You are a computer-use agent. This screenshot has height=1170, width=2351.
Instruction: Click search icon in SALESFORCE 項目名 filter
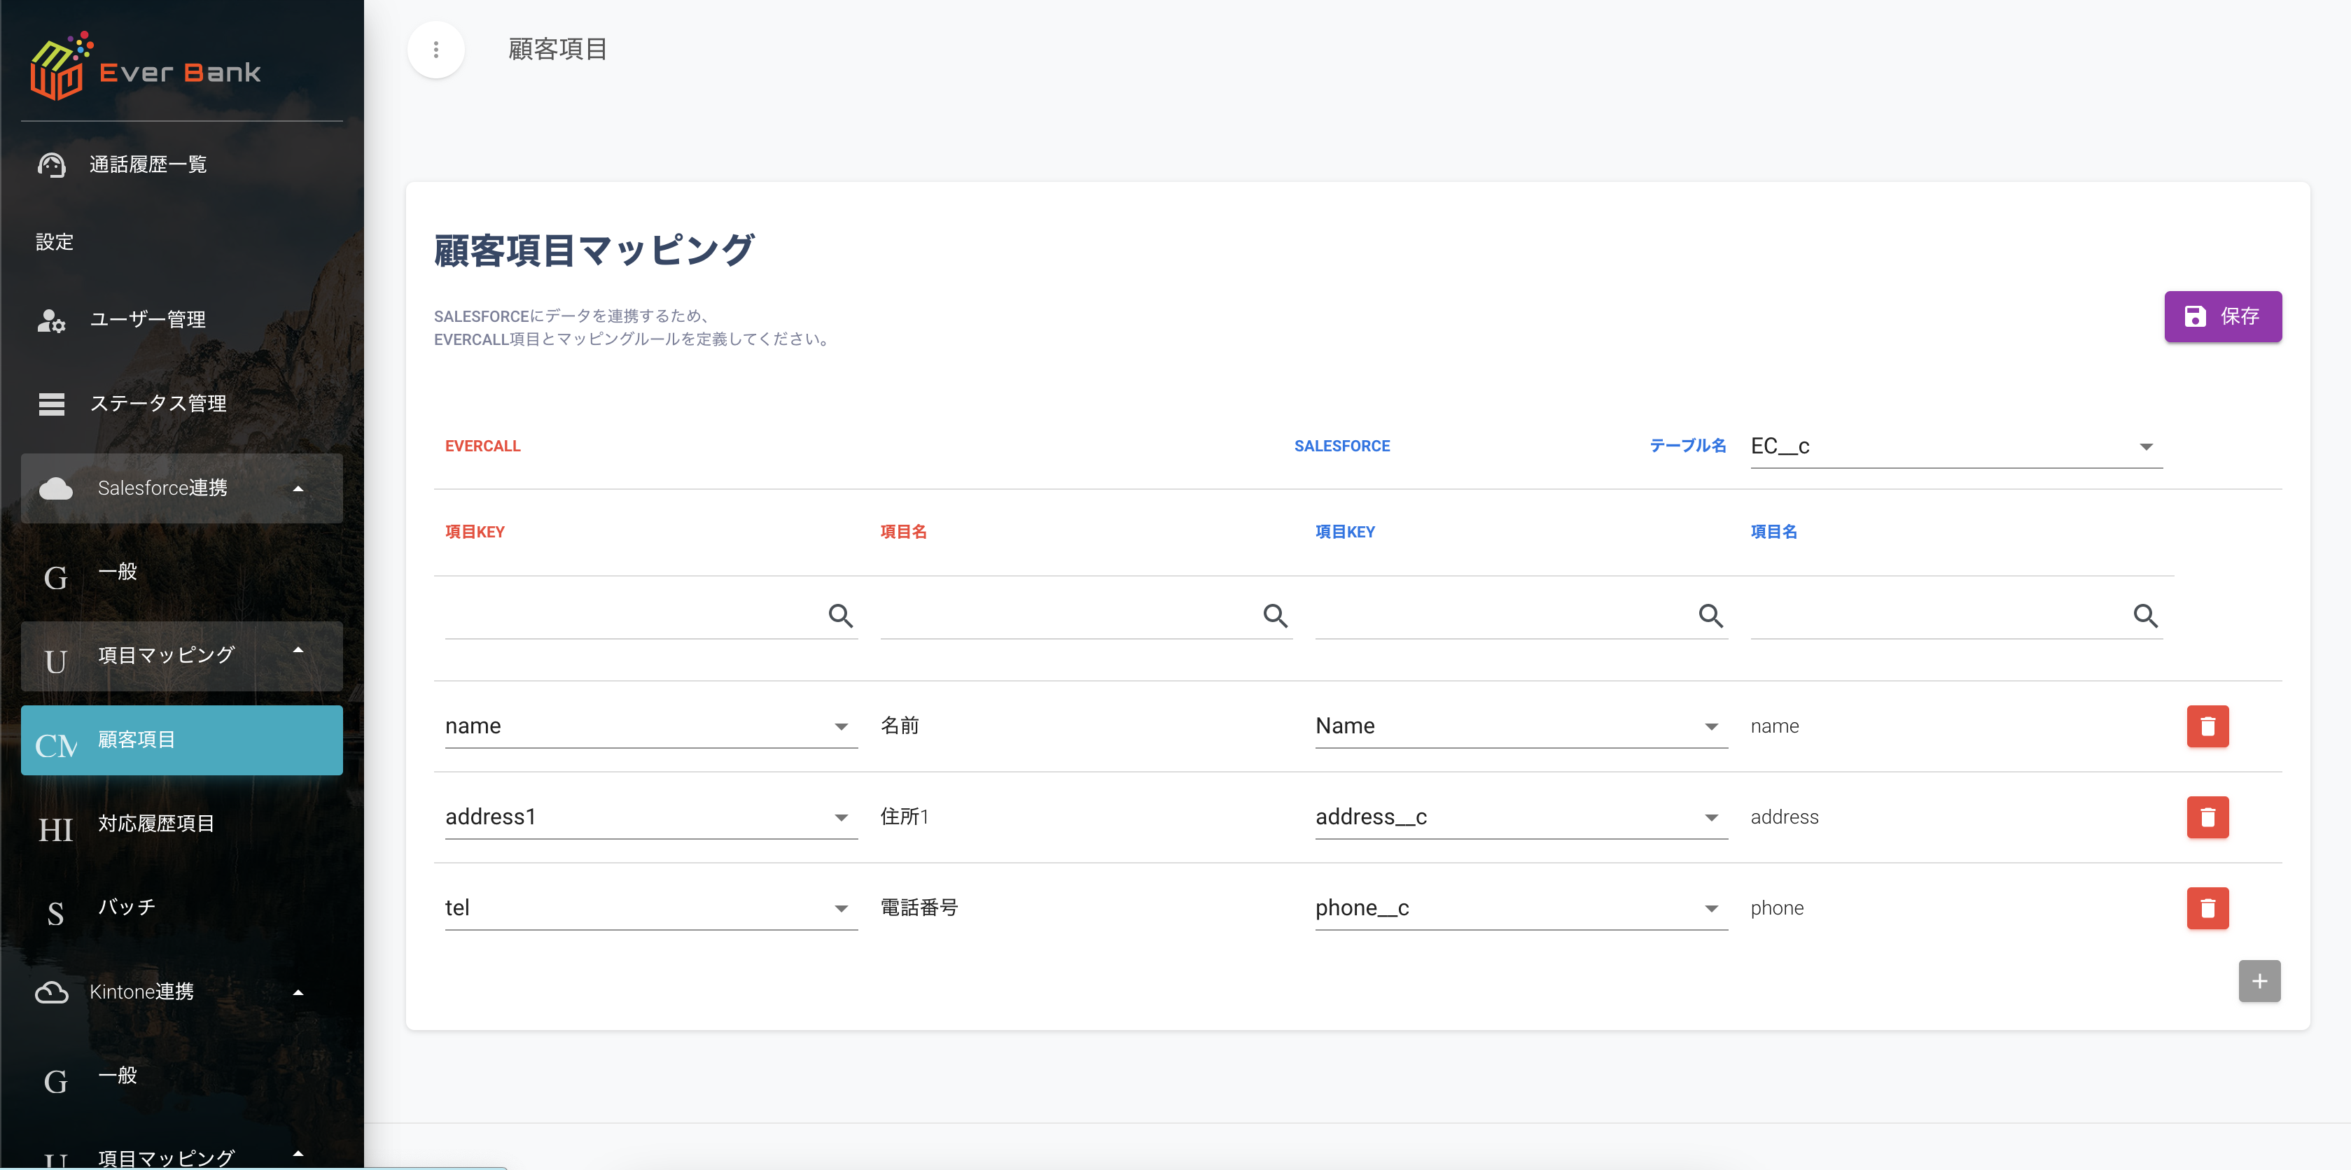[x=2144, y=616]
